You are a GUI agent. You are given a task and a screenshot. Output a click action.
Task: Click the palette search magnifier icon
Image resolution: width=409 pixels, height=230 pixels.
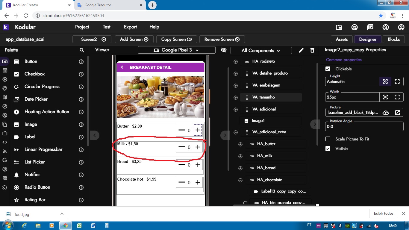coord(82,50)
